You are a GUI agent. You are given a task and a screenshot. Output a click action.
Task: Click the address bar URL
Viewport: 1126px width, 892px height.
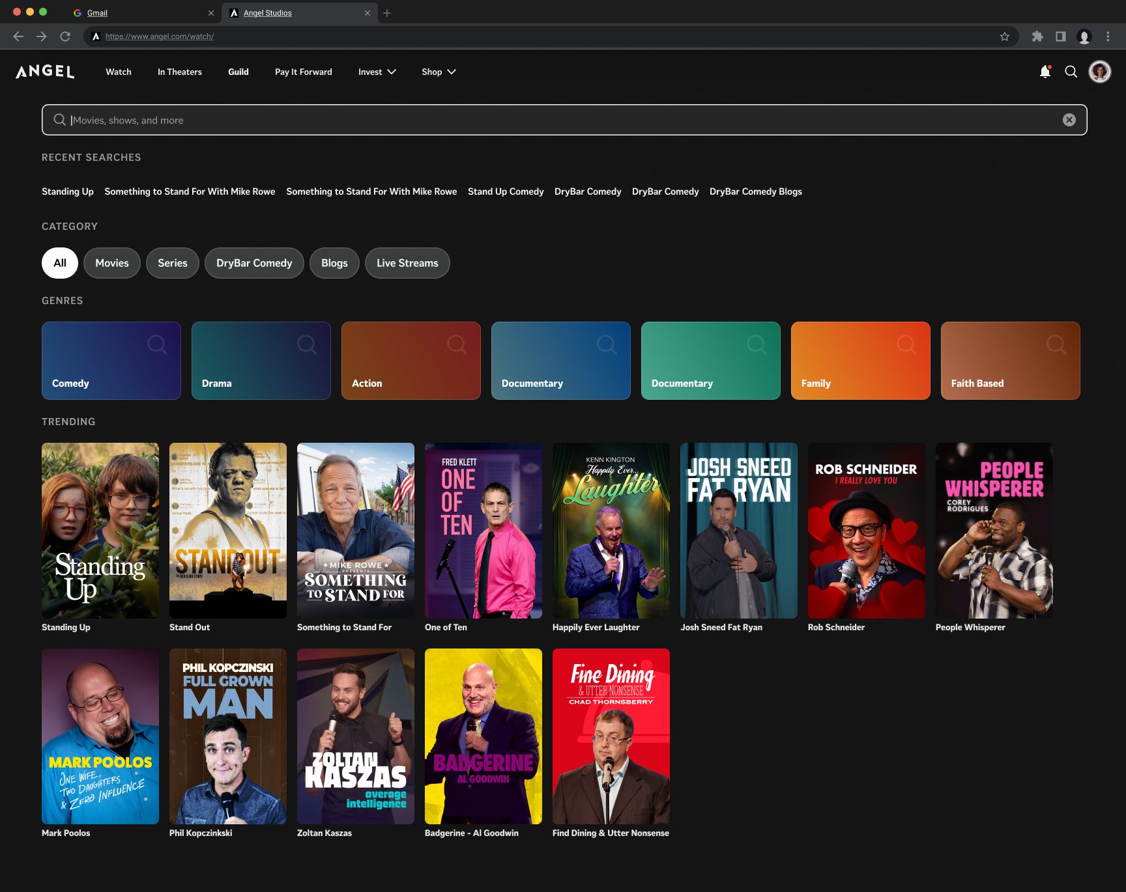160,36
